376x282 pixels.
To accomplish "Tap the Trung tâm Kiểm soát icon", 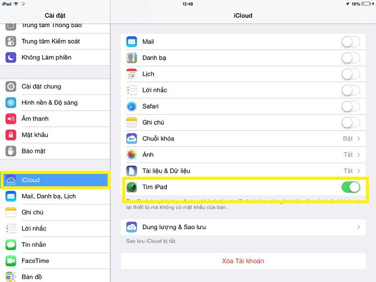I will click(x=11, y=41).
